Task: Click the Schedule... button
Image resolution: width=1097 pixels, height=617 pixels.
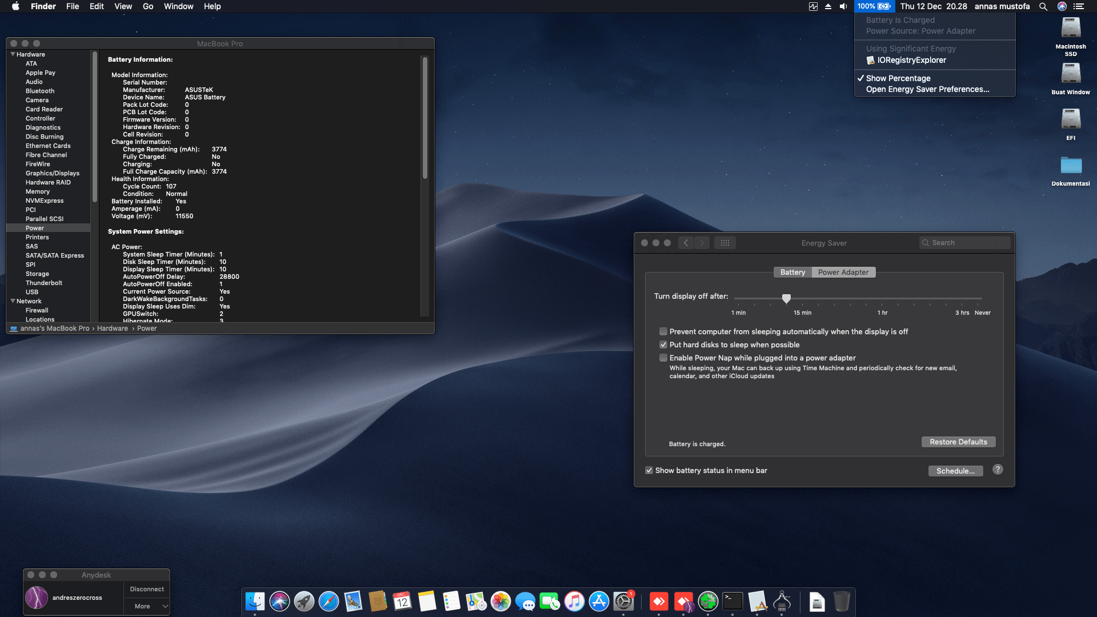Action: tap(955, 471)
